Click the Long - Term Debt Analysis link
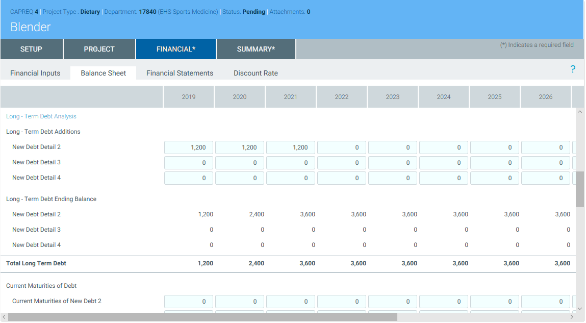The height and width of the screenshot is (323, 586). (41, 116)
